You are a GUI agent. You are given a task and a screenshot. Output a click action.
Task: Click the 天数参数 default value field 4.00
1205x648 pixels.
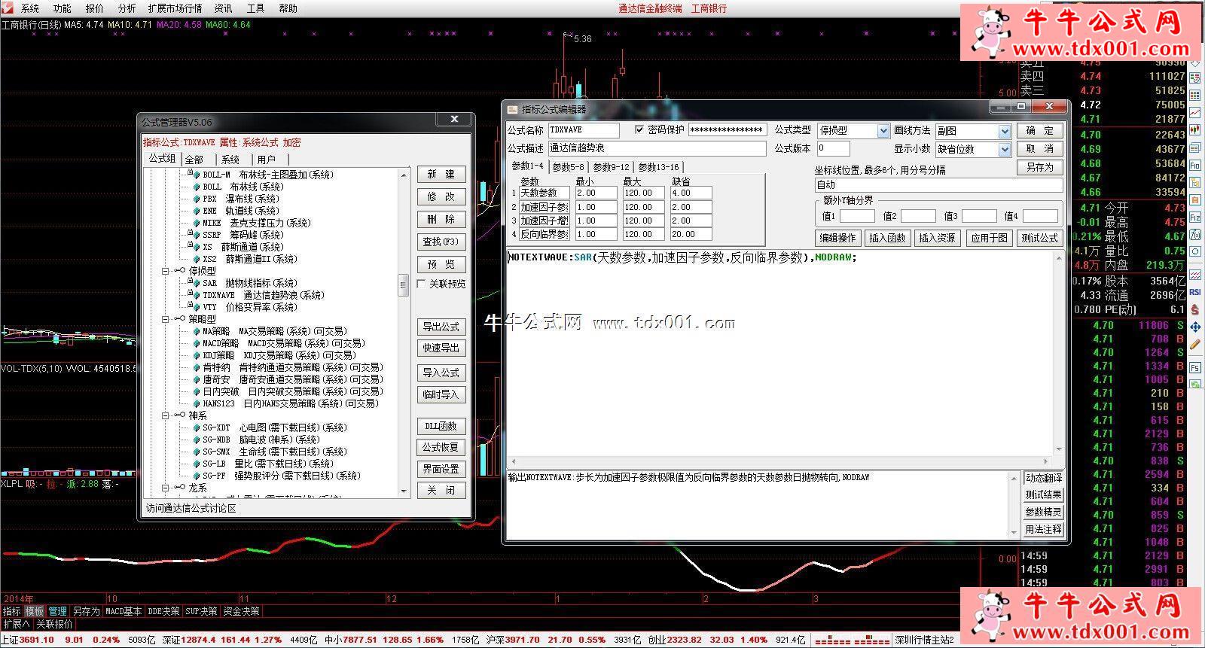(x=691, y=193)
